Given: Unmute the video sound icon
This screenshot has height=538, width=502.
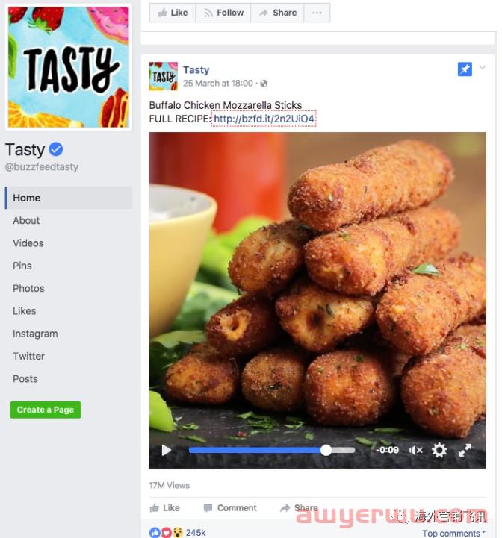Looking at the screenshot, I should pos(416,450).
